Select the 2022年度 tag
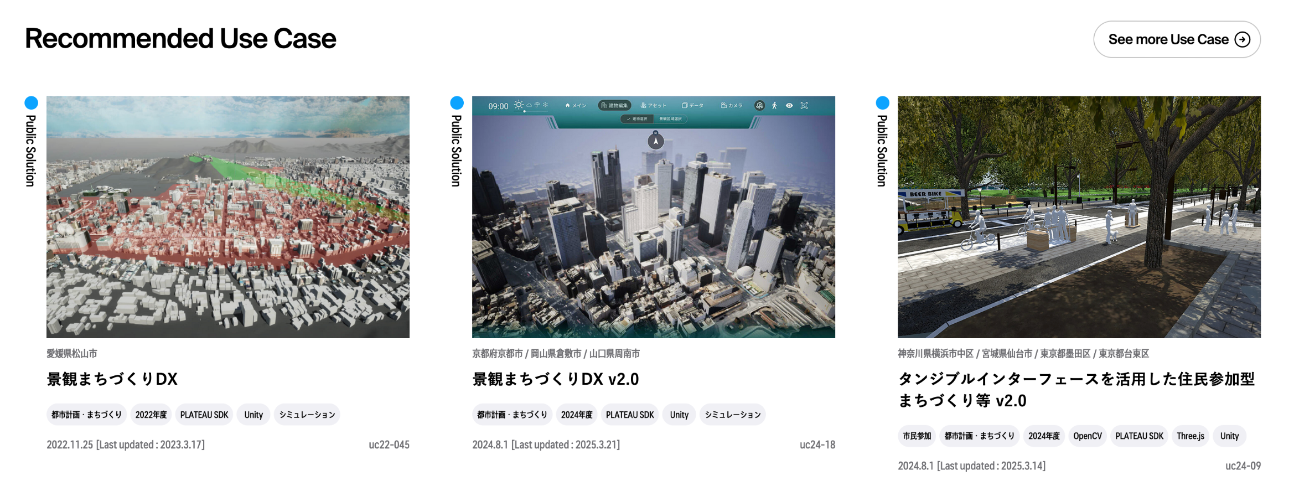This screenshot has width=1294, height=491. pyautogui.click(x=151, y=415)
